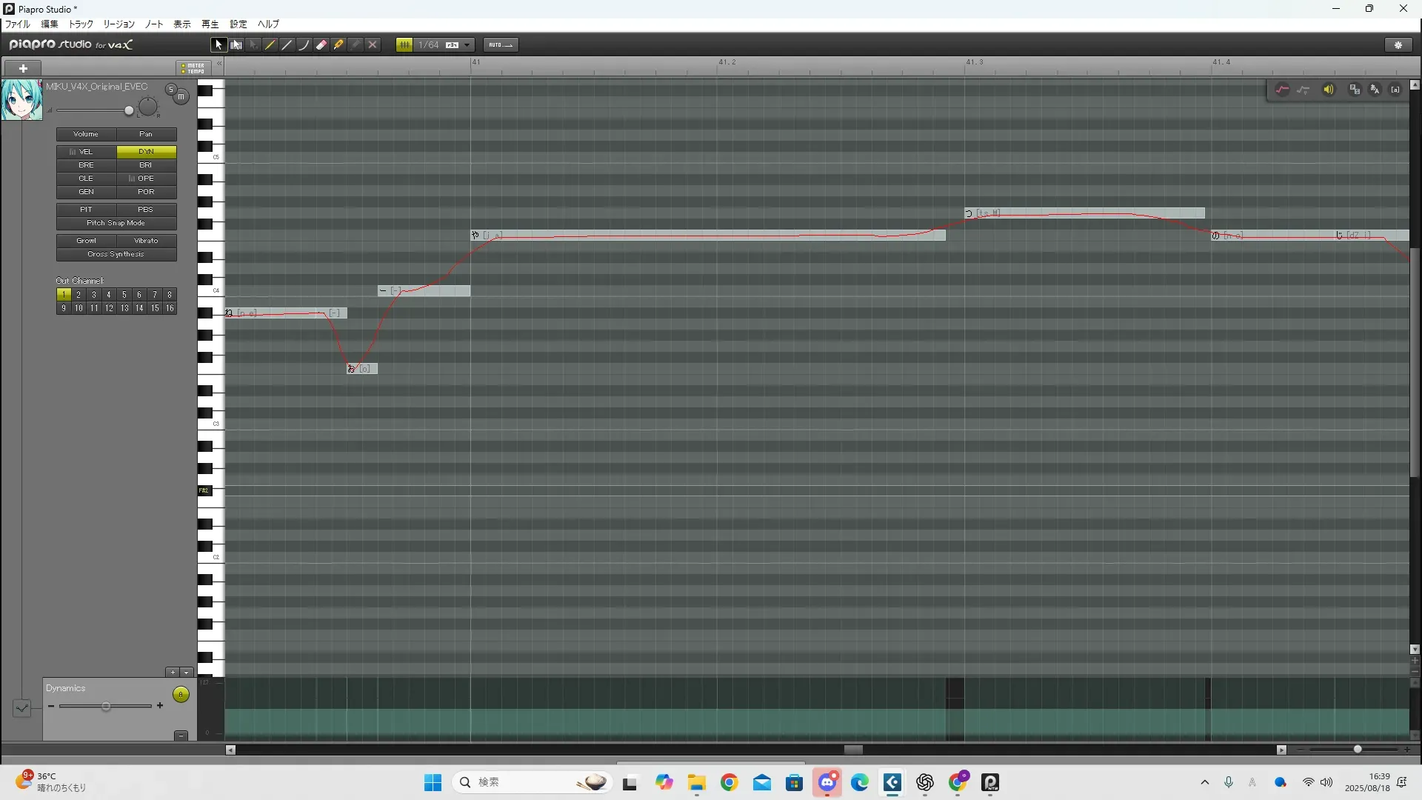Click the yellow speaker monitor icon

pos(1328,90)
